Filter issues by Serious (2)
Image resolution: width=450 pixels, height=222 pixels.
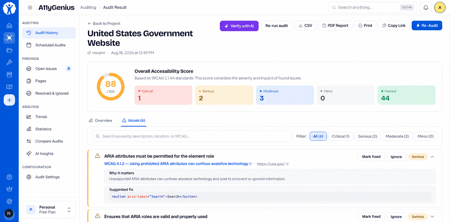[x=368, y=136]
